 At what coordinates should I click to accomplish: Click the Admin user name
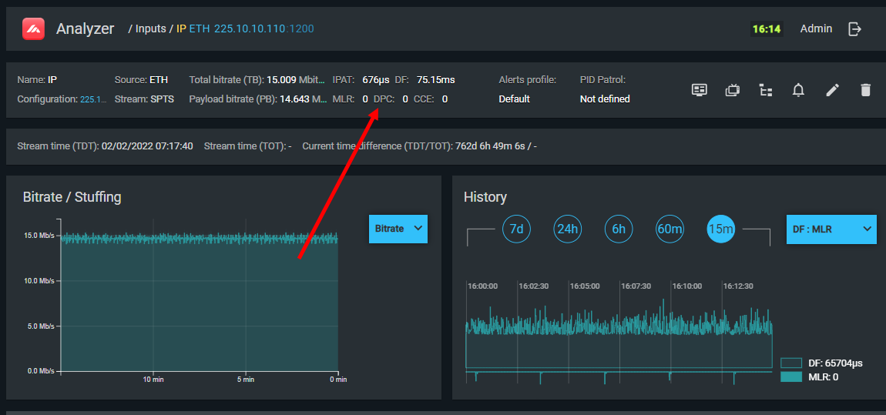(816, 29)
